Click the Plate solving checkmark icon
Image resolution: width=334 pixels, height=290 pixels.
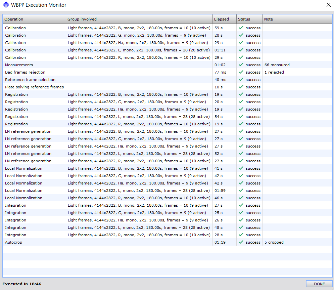tap(241, 87)
